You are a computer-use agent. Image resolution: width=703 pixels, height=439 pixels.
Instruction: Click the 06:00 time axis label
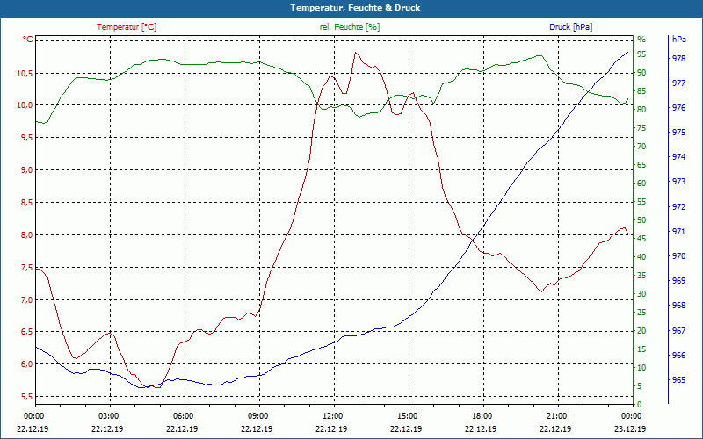tap(183, 415)
